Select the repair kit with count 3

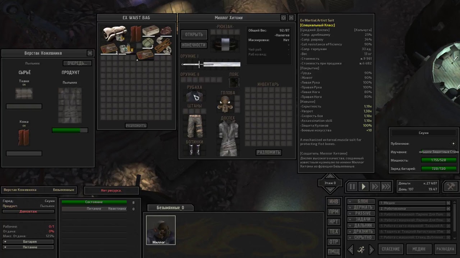pos(109,48)
